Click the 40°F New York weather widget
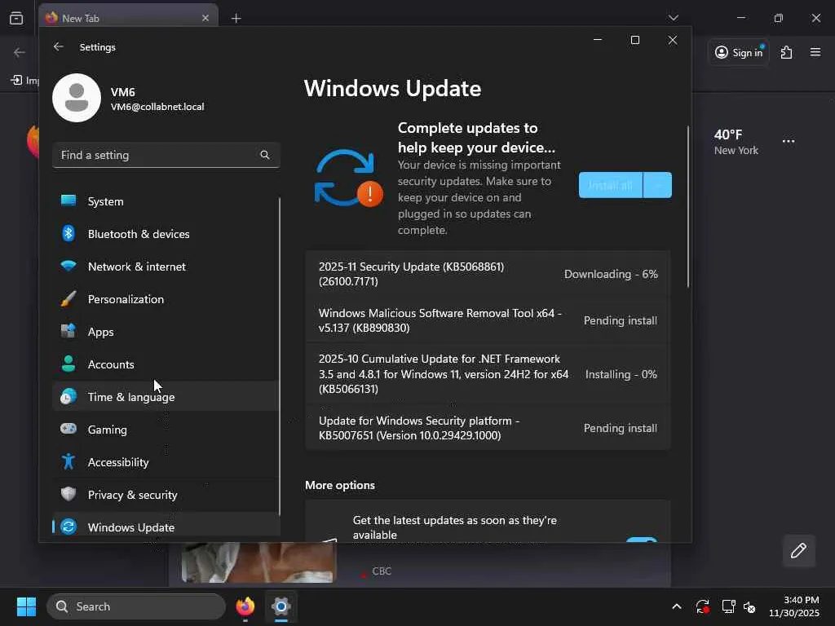Viewport: 835px width, 626px height. [736, 142]
